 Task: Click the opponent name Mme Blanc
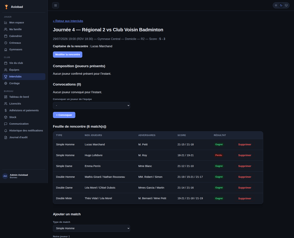(x=145, y=166)
